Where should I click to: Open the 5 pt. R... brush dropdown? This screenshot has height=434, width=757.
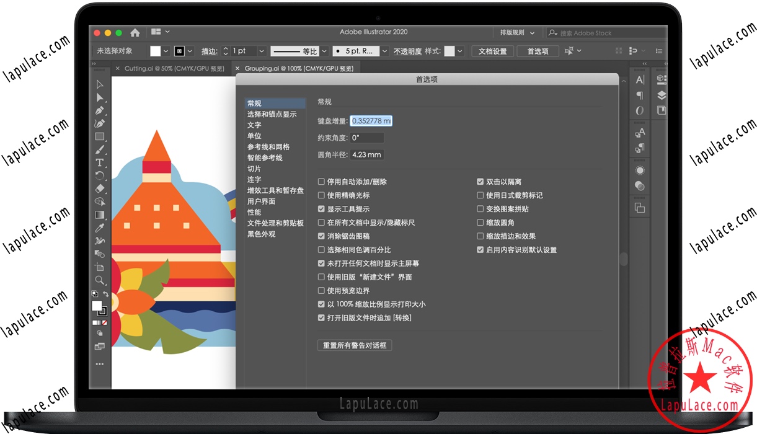tap(384, 51)
